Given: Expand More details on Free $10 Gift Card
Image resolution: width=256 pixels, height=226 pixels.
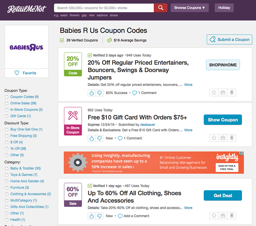Looking at the screenshot, I should coord(188,130).
